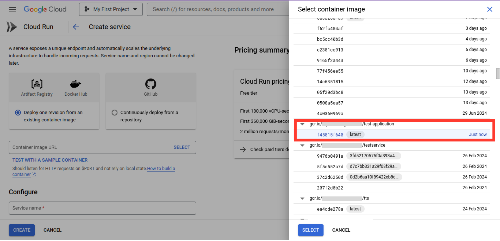Viewport: 500px width, 241px height.
Task: Click TEST WITH A SAMPLE CONTAINER
Action: 50,160
